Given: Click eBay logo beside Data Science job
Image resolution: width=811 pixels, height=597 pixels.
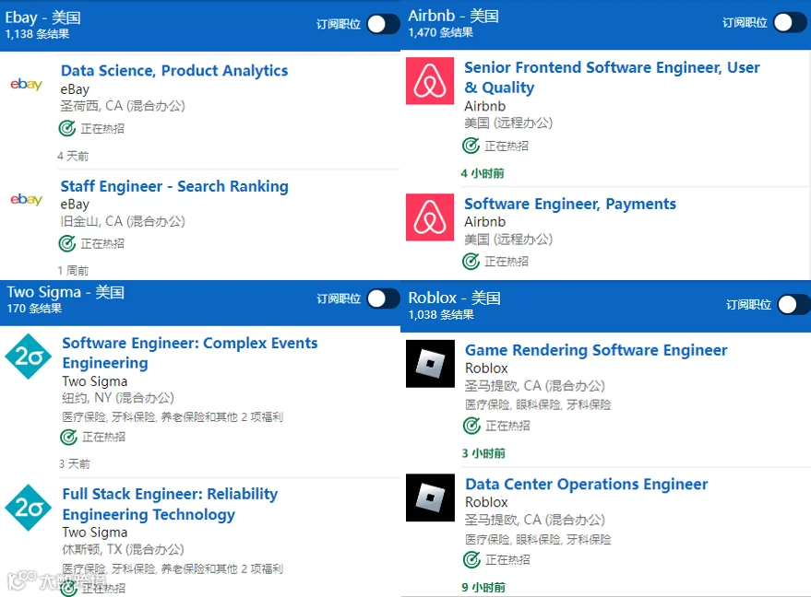Looking at the screenshot, I should click(27, 84).
